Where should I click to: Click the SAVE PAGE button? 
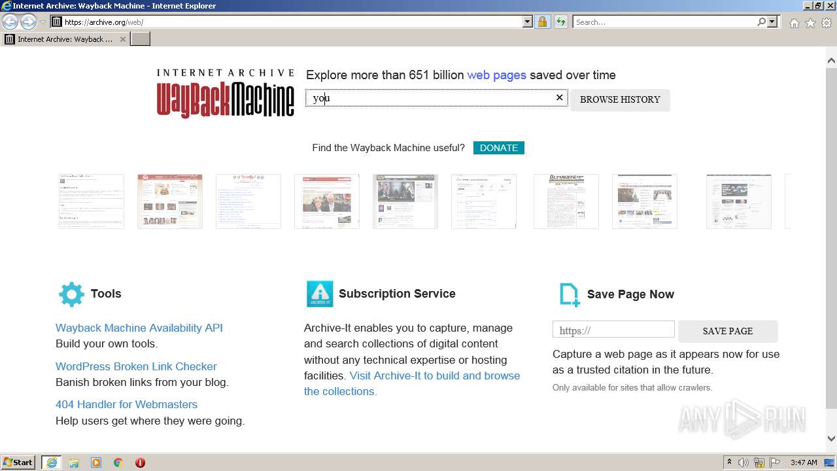point(728,331)
